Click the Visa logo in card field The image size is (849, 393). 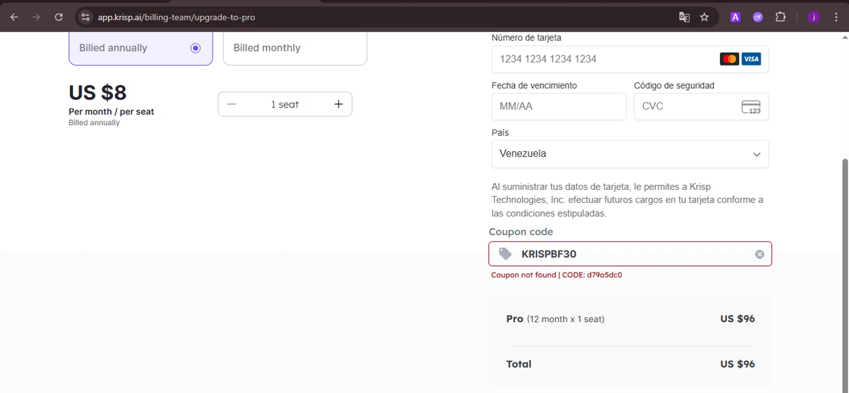click(x=751, y=59)
